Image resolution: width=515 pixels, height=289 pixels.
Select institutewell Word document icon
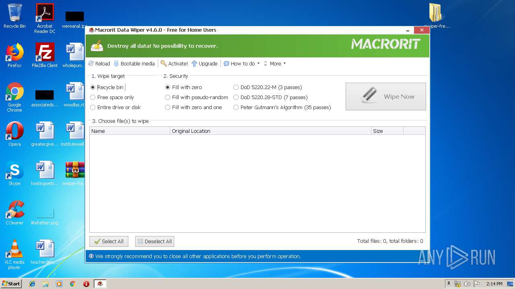[x=75, y=134]
